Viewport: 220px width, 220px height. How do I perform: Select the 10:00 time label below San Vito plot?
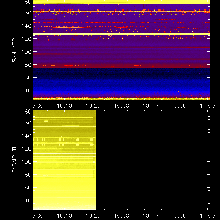click(x=36, y=106)
